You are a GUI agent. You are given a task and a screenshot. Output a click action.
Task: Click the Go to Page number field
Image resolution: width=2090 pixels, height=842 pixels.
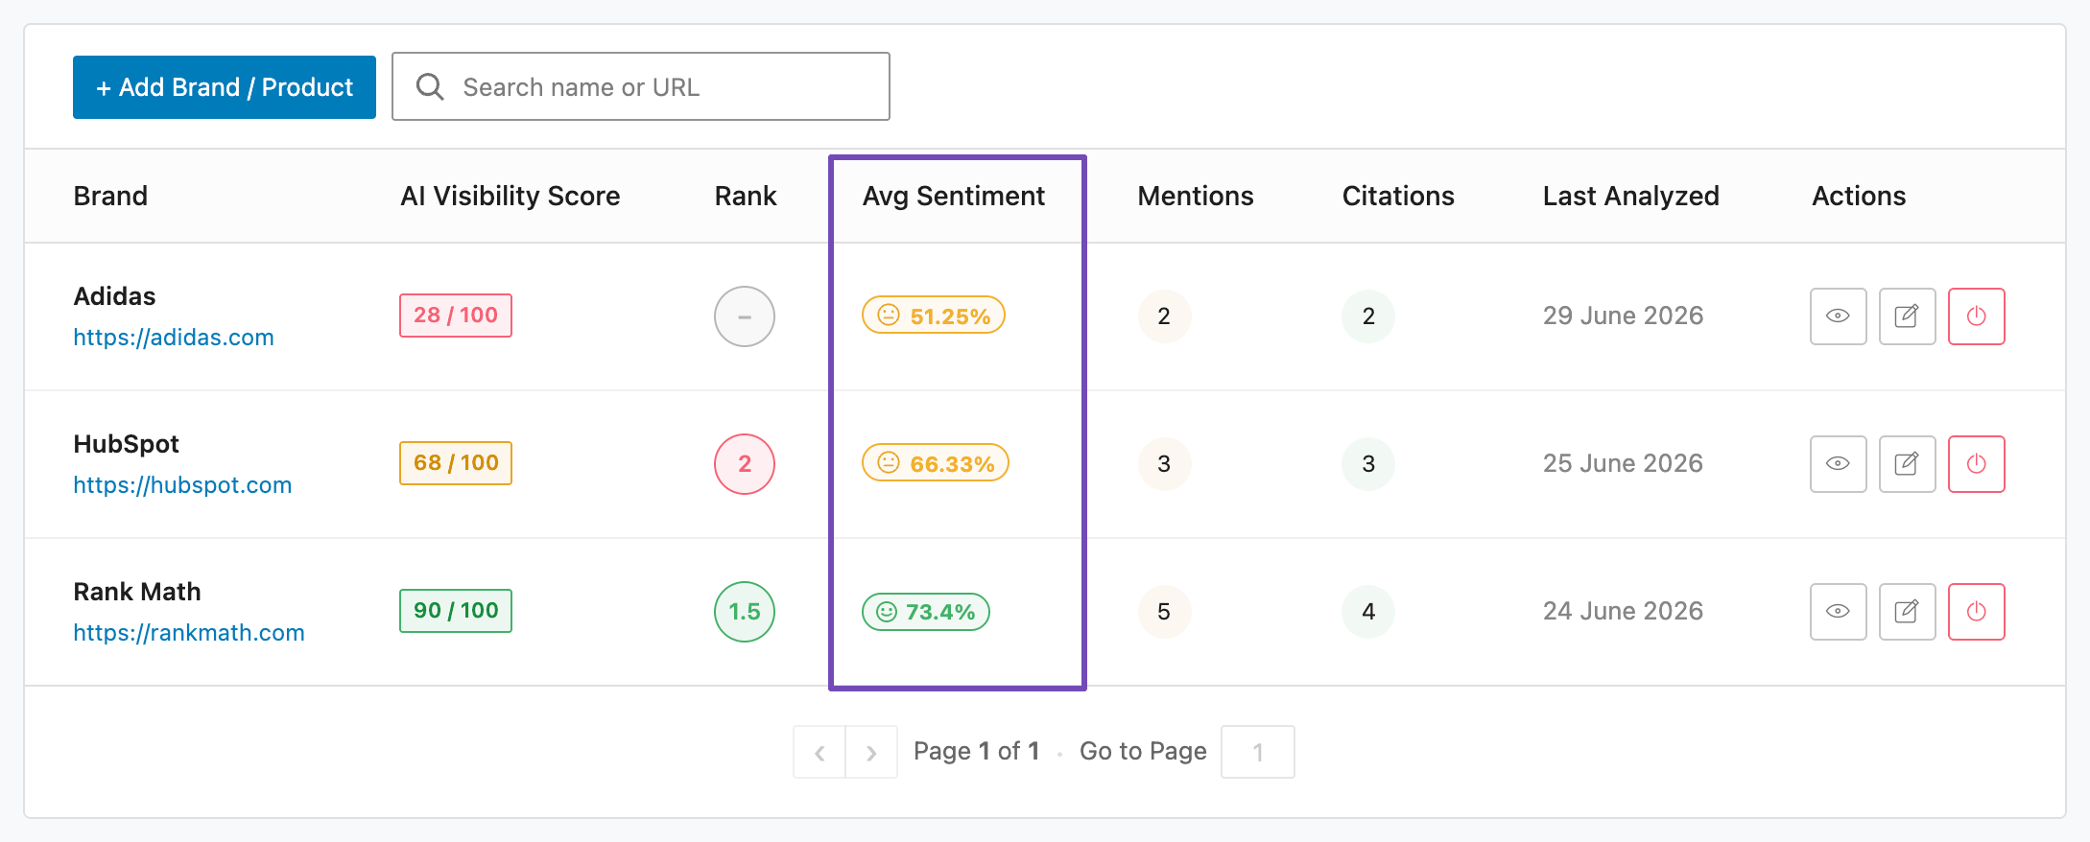1257,752
